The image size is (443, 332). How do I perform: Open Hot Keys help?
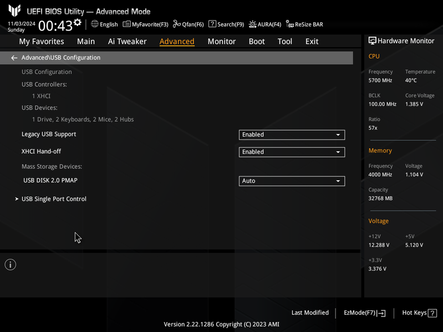point(419,313)
